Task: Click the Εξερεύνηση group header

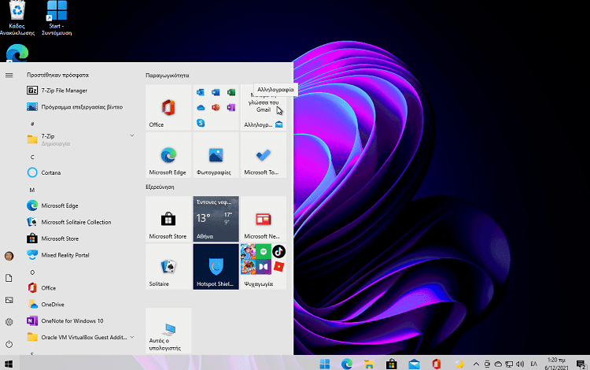Action: pyautogui.click(x=160, y=187)
